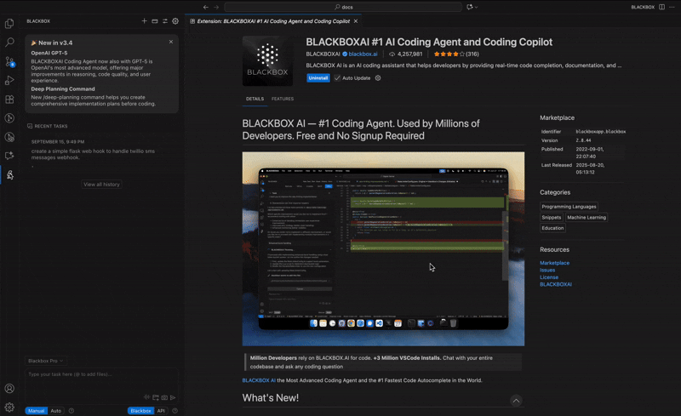Click the Uninstall button
This screenshot has height=416, width=681.
point(318,78)
